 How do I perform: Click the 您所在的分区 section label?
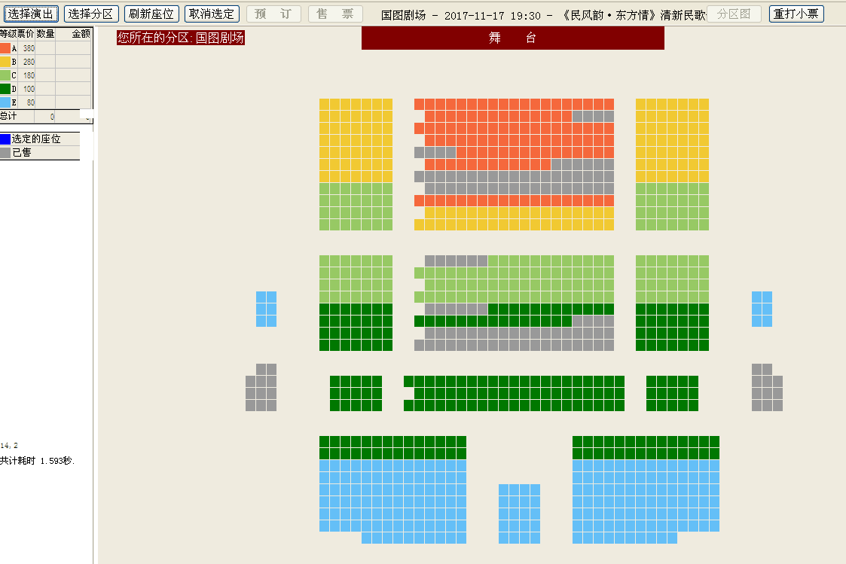click(181, 38)
